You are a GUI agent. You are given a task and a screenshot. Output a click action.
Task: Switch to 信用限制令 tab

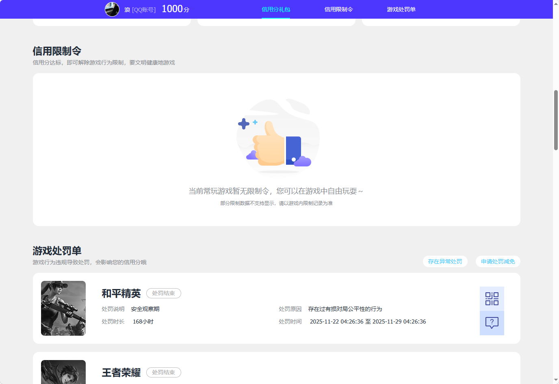click(x=338, y=9)
